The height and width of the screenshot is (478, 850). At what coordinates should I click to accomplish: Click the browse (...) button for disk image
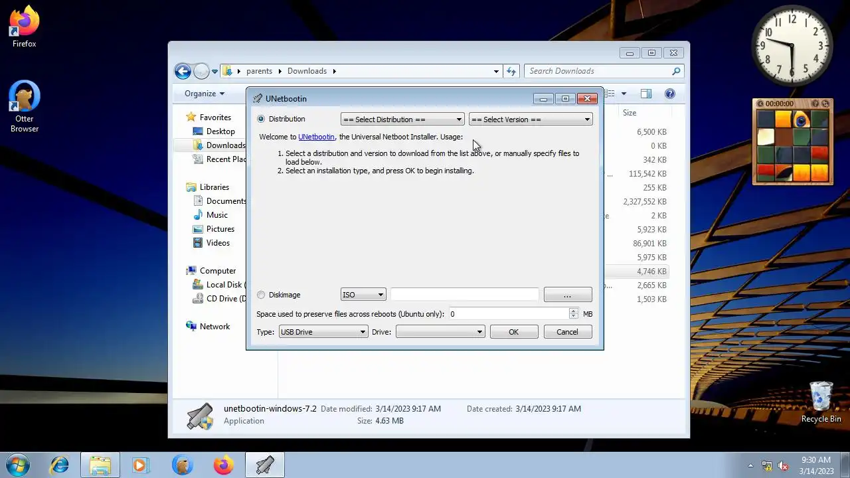click(568, 295)
